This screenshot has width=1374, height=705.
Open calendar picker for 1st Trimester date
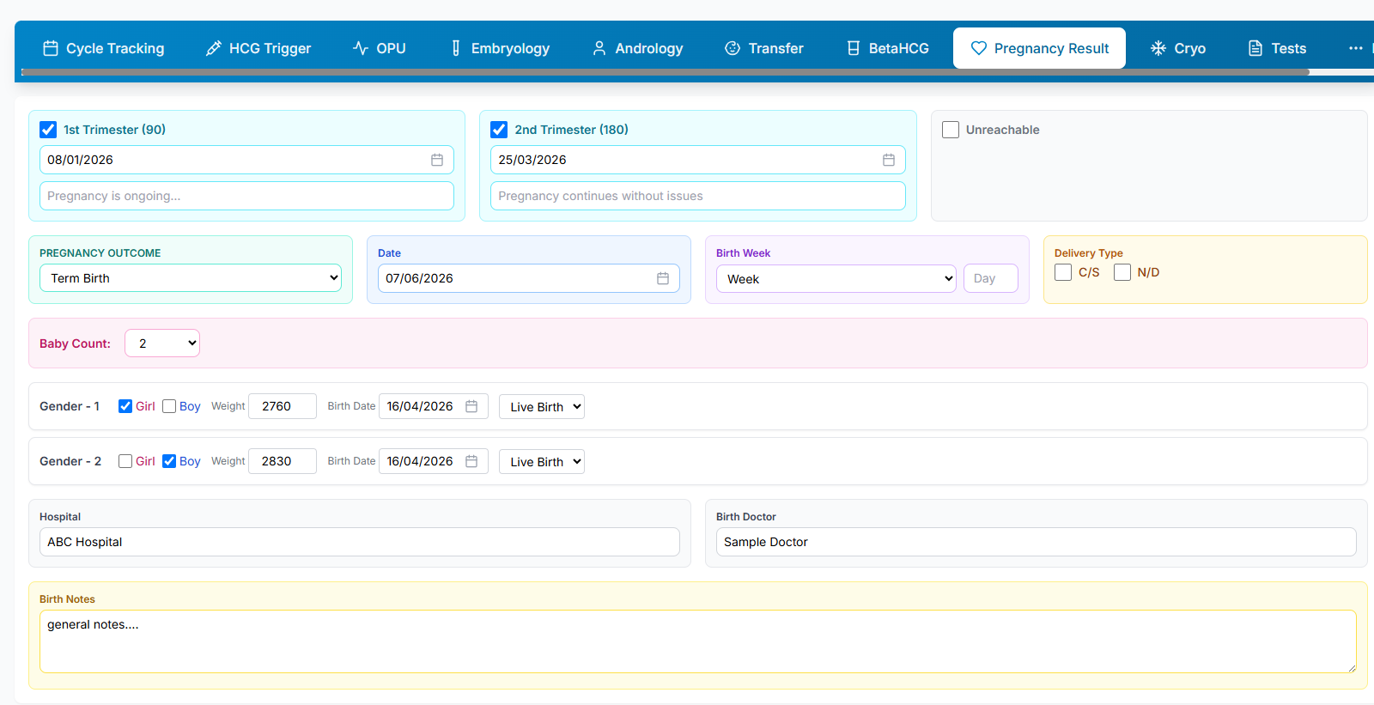437,160
